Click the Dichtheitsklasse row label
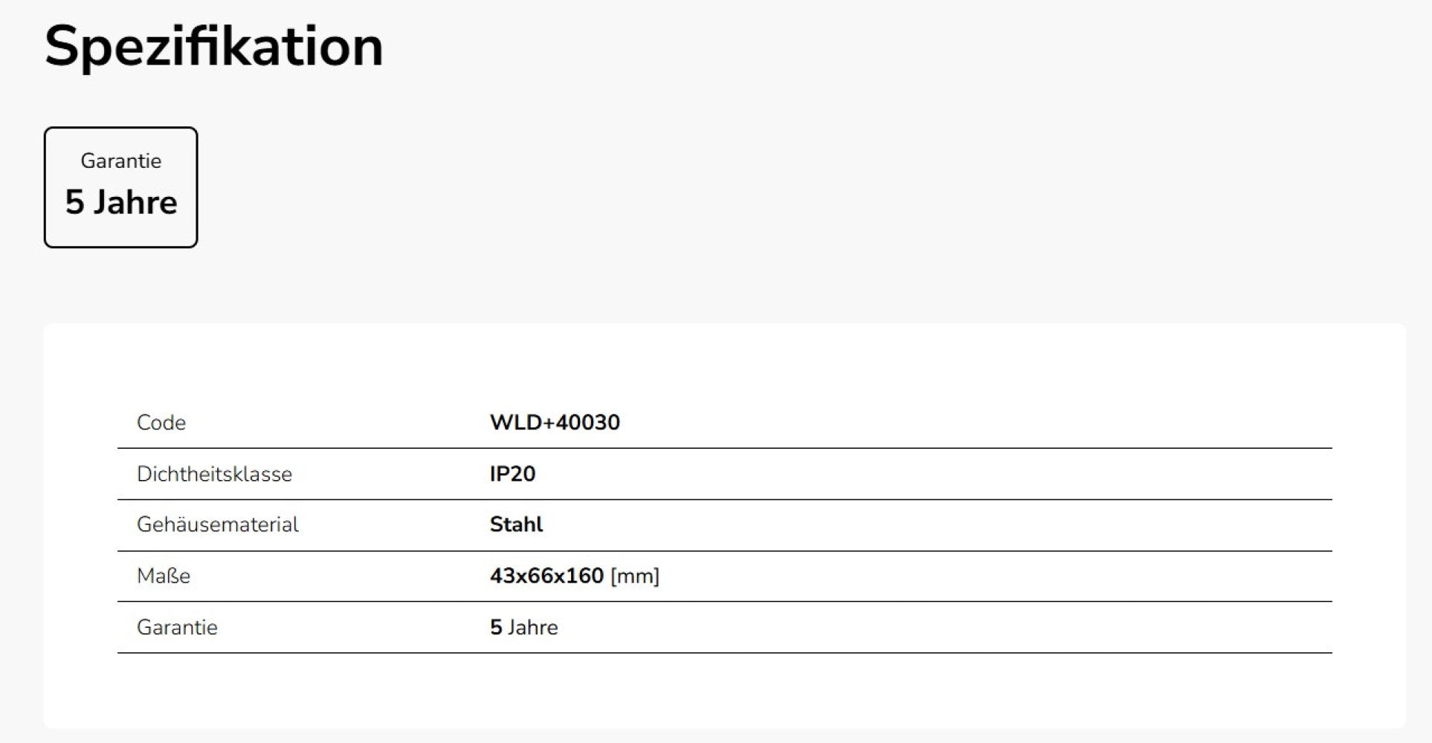The image size is (1432, 743). (x=214, y=474)
